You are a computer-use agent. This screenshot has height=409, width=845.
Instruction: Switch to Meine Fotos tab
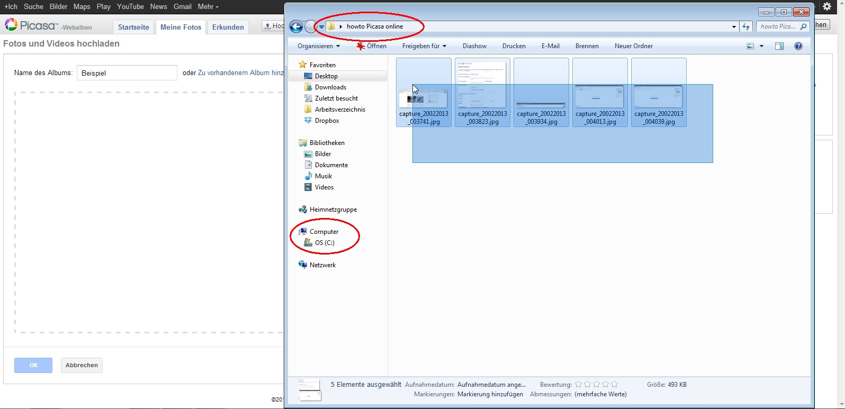pyautogui.click(x=181, y=27)
